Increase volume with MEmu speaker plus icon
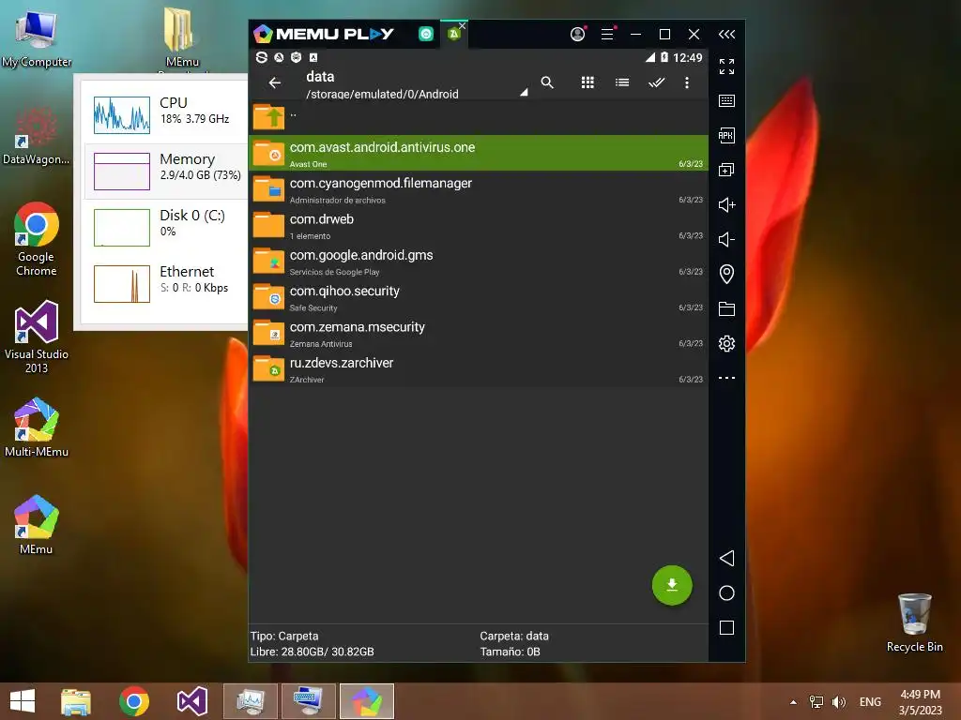This screenshot has height=720, width=961. click(x=726, y=204)
